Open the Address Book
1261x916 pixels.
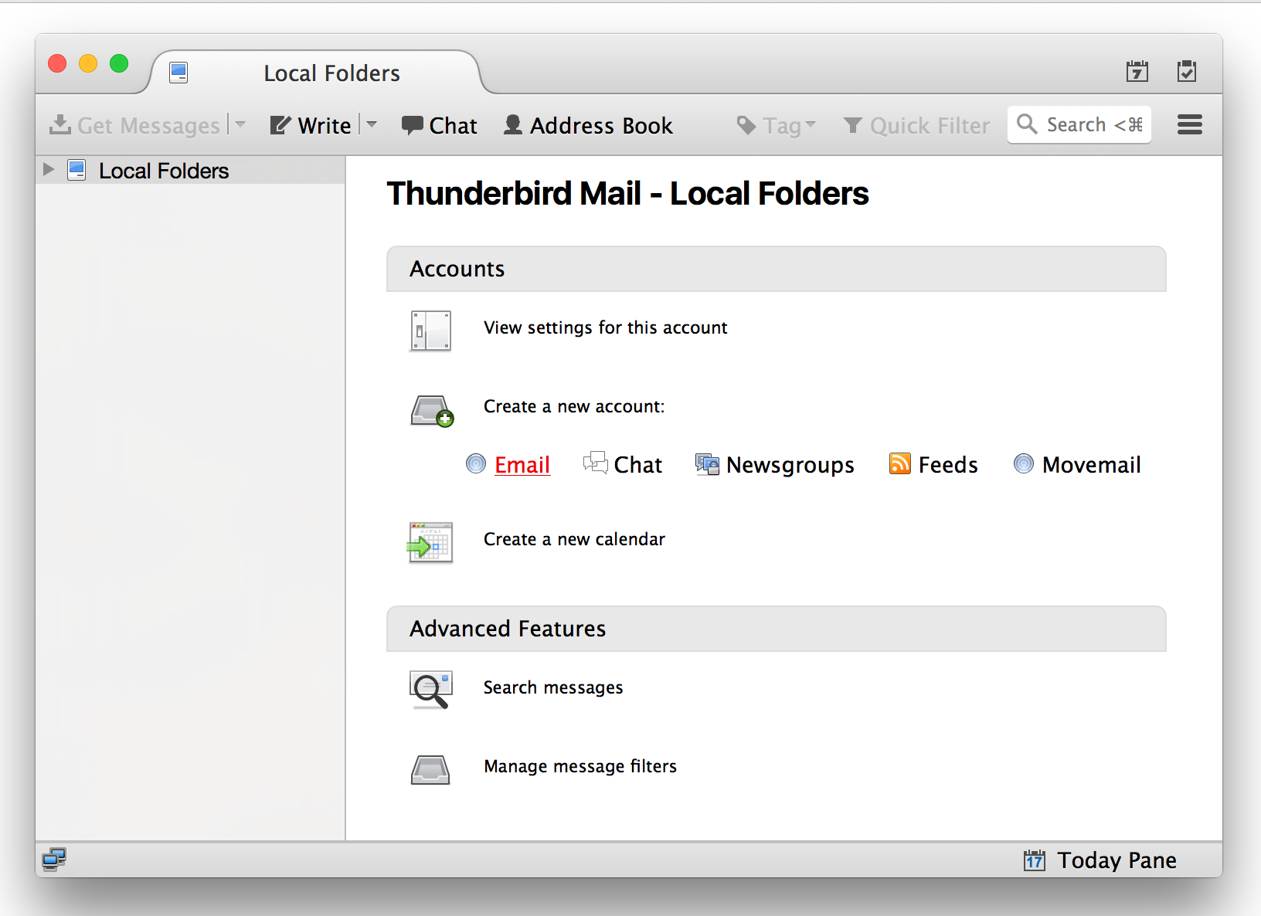tap(588, 125)
